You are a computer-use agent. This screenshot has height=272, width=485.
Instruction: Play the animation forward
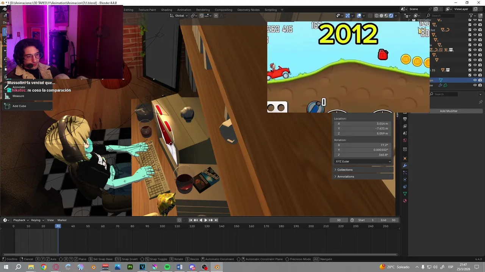pos(206,220)
